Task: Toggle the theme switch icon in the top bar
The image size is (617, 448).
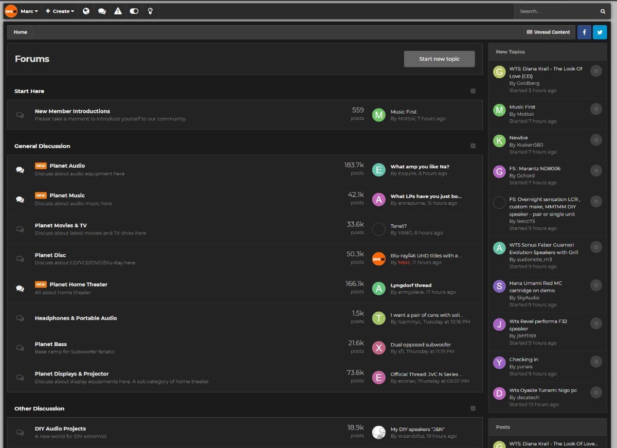Action: pyautogui.click(x=134, y=11)
